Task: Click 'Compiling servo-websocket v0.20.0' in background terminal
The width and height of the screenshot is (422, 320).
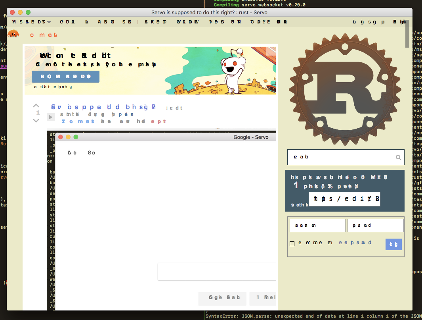Action: coord(260,5)
